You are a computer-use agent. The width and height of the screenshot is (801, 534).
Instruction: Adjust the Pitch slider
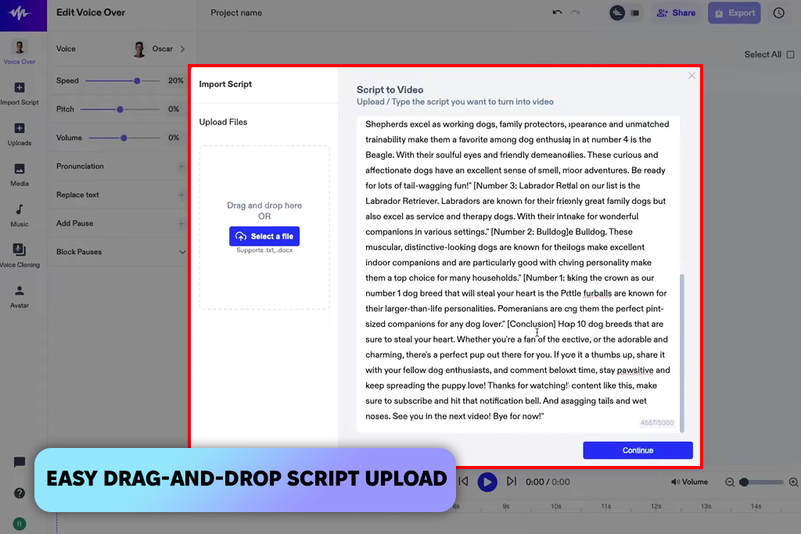[x=120, y=109]
